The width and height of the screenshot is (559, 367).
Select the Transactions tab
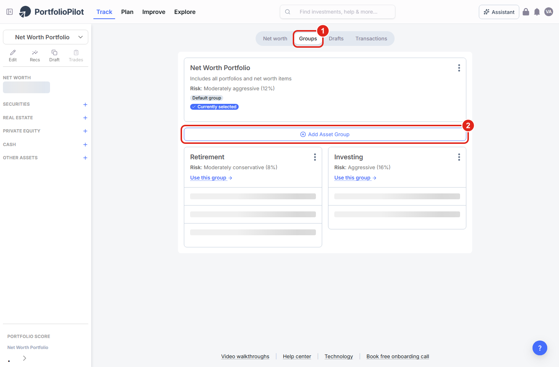(371, 39)
